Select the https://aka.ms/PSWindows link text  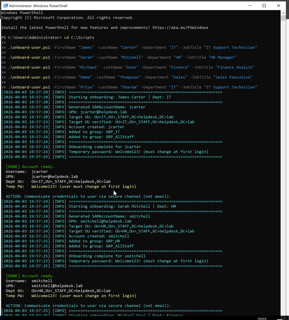pos(180,27)
